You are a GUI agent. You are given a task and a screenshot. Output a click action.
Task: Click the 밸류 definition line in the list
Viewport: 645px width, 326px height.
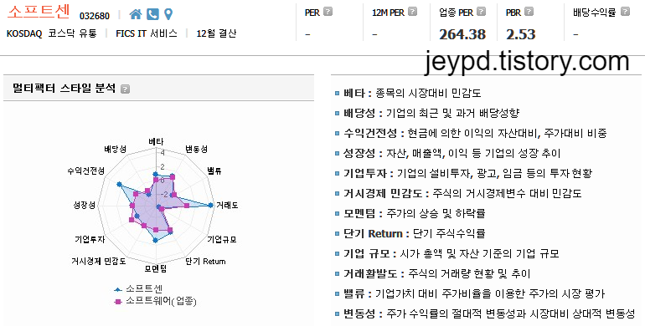pos(470,293)
